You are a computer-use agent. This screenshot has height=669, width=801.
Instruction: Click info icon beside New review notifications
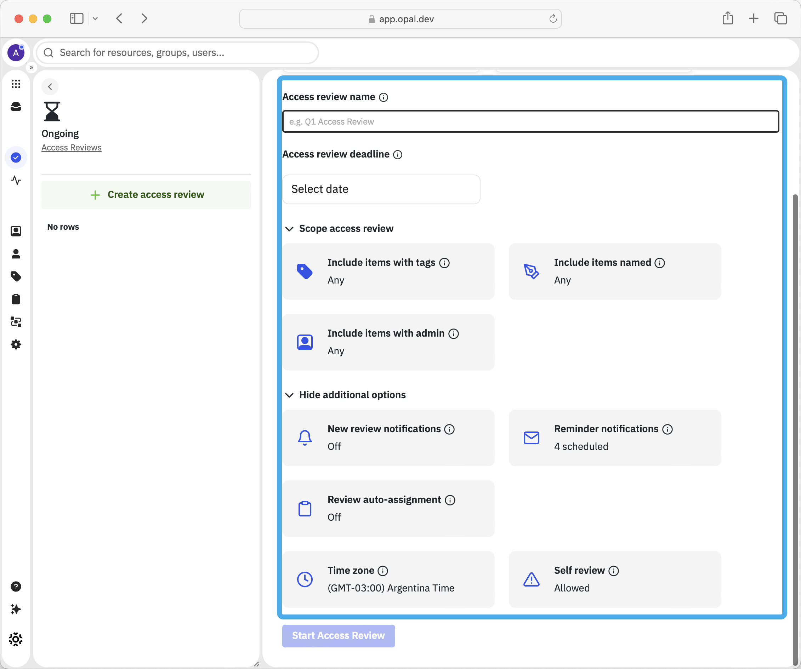pyautogui.click(x=450, y=429)
